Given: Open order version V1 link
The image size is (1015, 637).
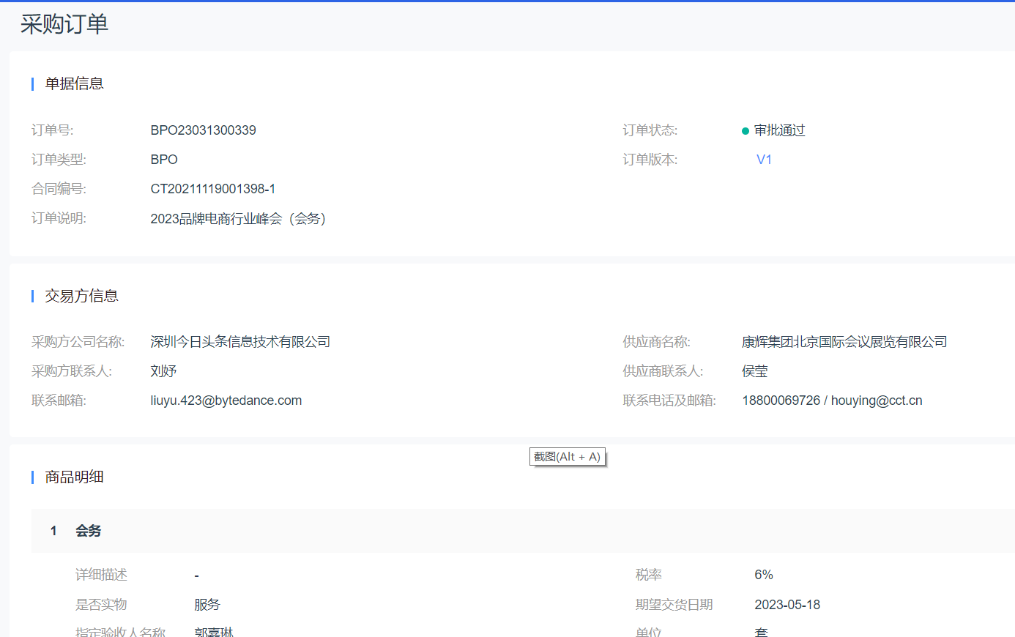Looking at the screenshot, I should pyautogui.click(x=764, y=160).
